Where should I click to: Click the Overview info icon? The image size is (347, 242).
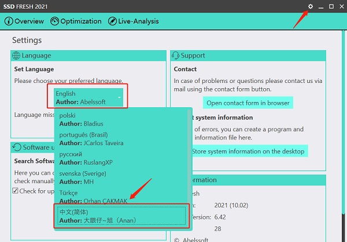coord(9,21)
